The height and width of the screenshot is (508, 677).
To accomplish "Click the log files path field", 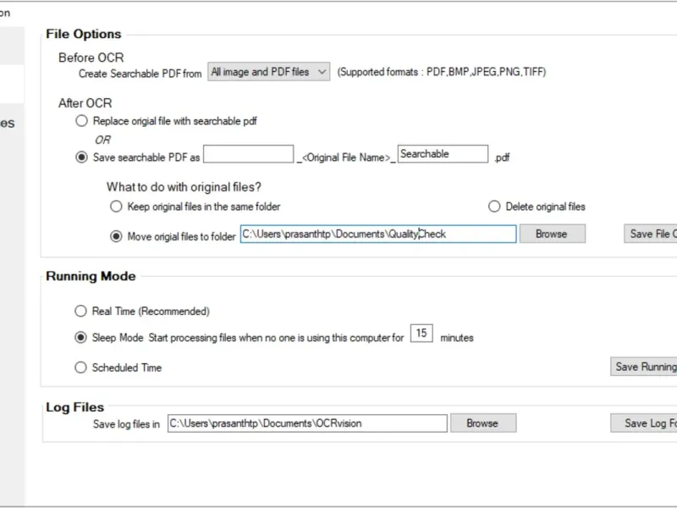I will click(x=307, y=423).
